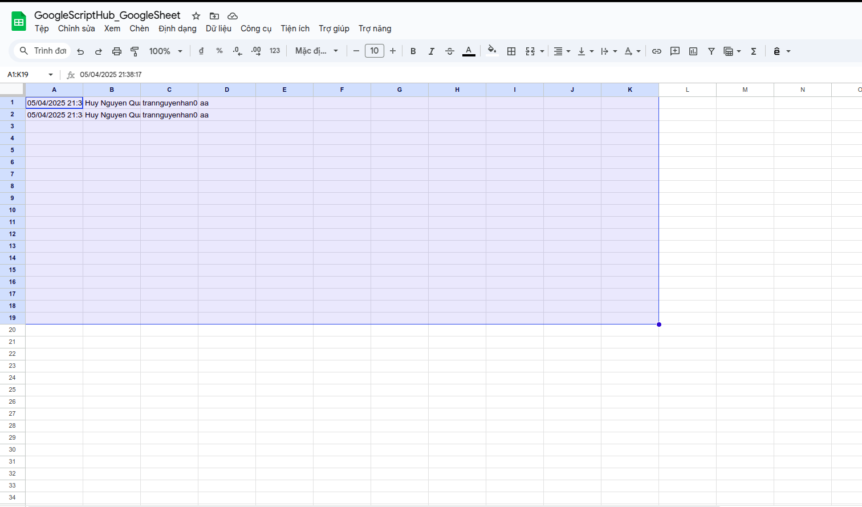This screenshot has width=862, height=507.
Task: Select cell C2 containing trannguyenhan0
Action: [169, 115]
